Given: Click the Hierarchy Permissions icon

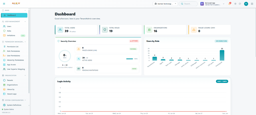Looking at the screenshot, I should [x=4, y=60].
